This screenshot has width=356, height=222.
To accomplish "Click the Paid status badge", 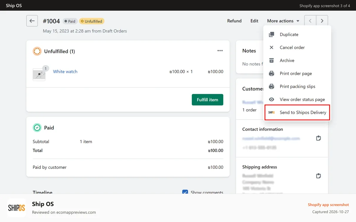I will tap(70, 21).
